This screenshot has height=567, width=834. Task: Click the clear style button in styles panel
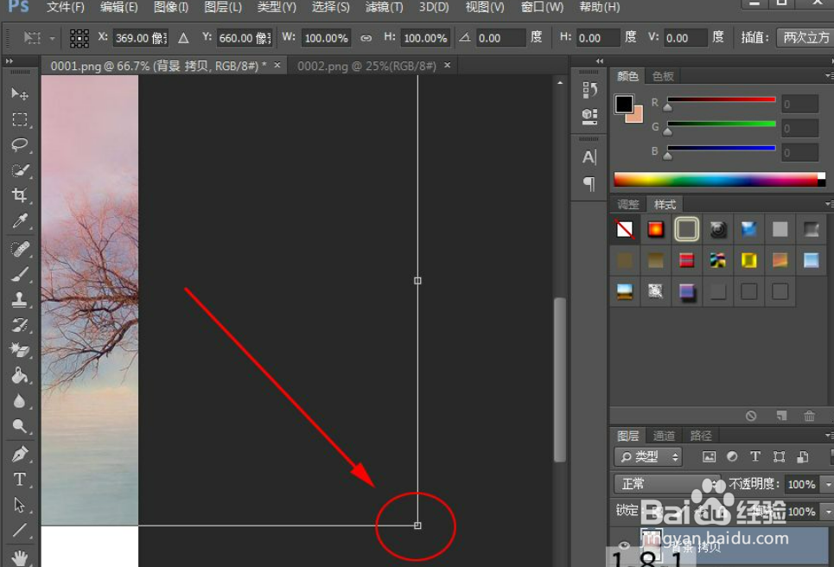click(x=750, y=416)
